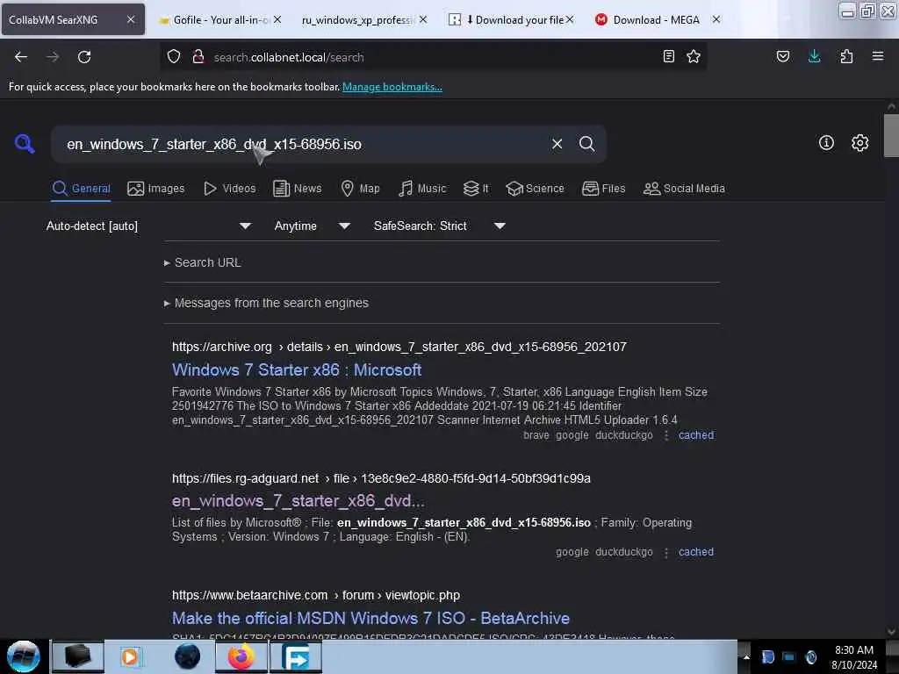This screenshot has width=899, height=674.
Task: Open the blue arrow taskbar application
Action: tap(297, 656)
